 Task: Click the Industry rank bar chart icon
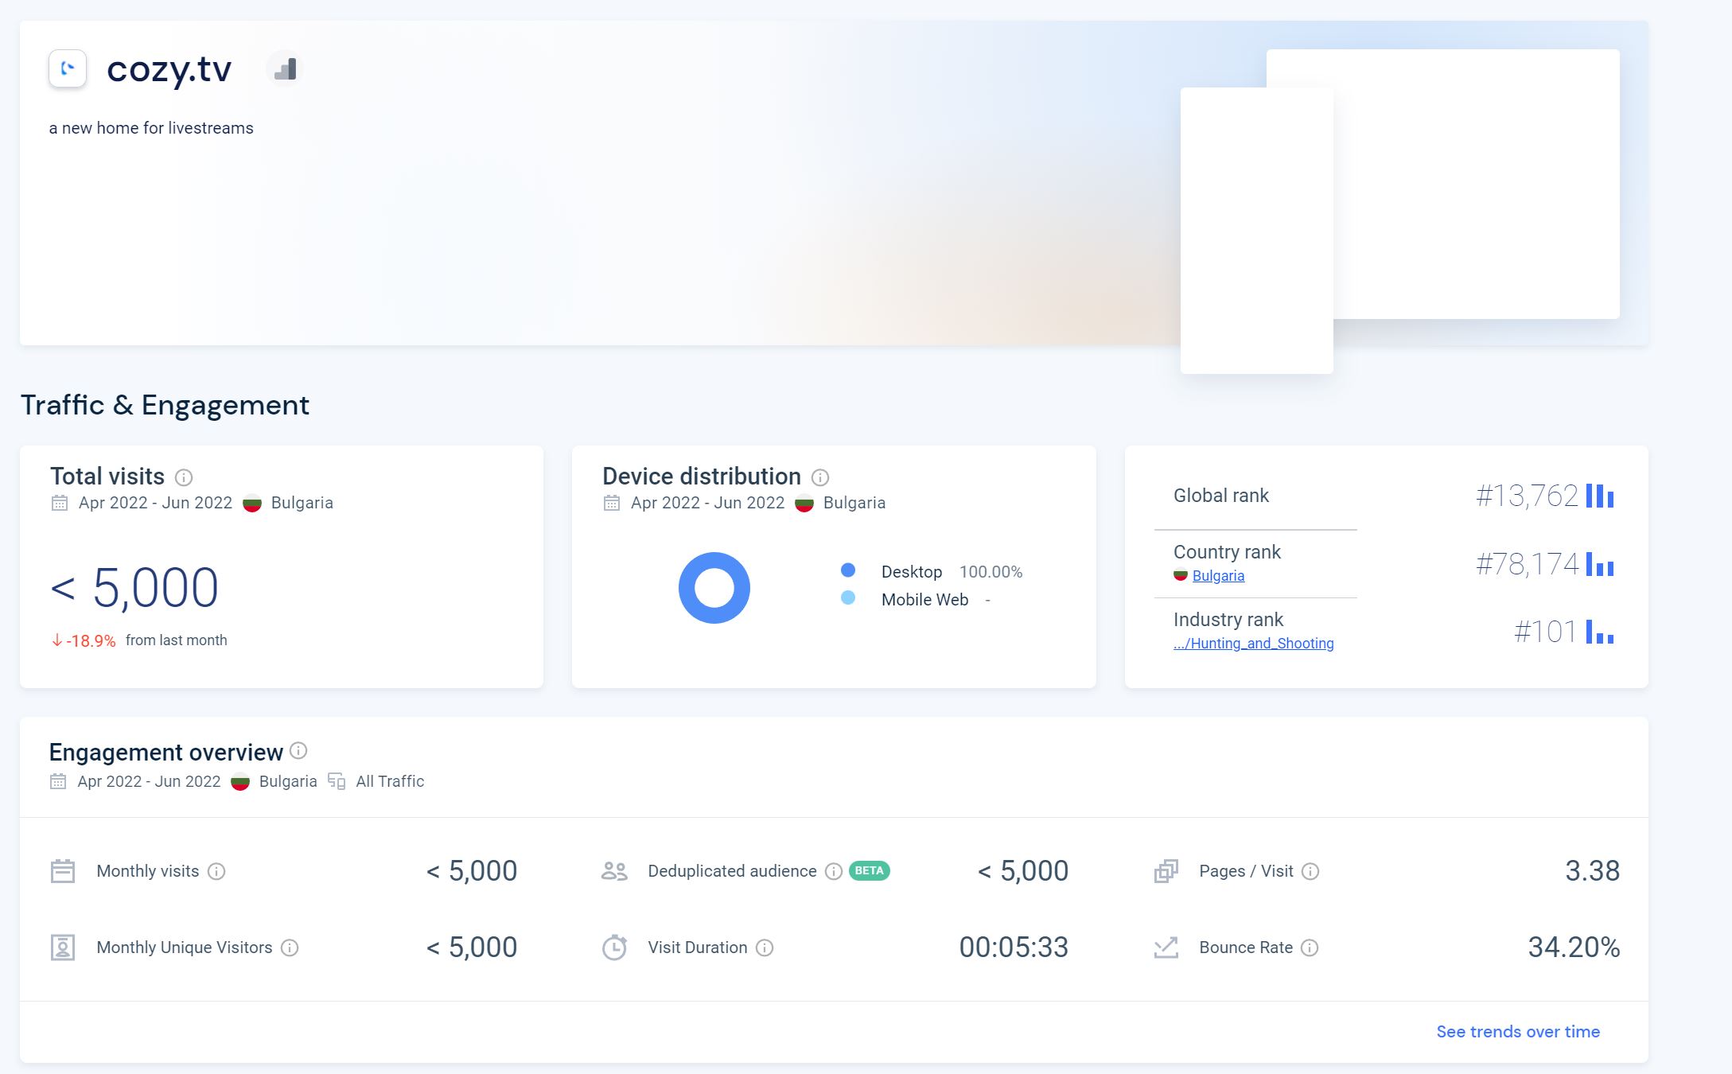(x=1600, y=632)
